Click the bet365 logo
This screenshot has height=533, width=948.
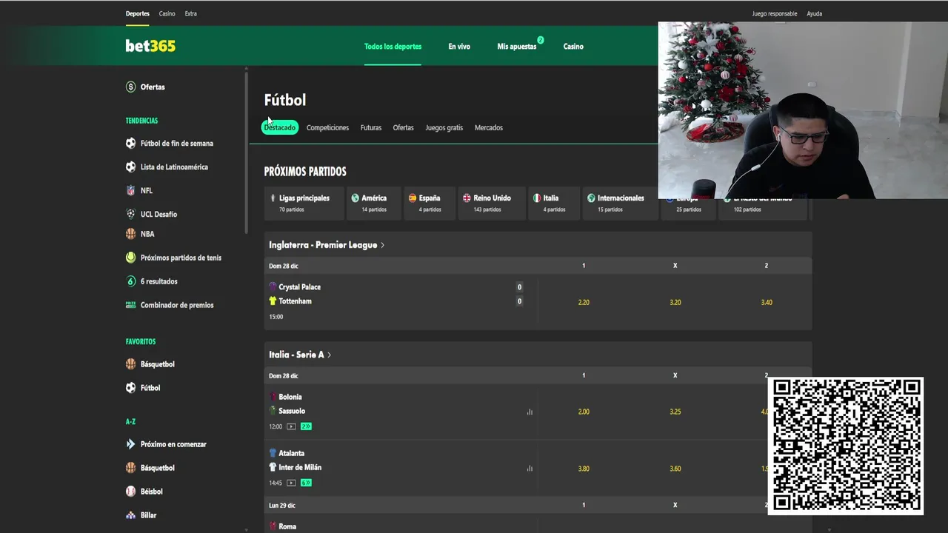pyautogui.click(x=150, y=46)
